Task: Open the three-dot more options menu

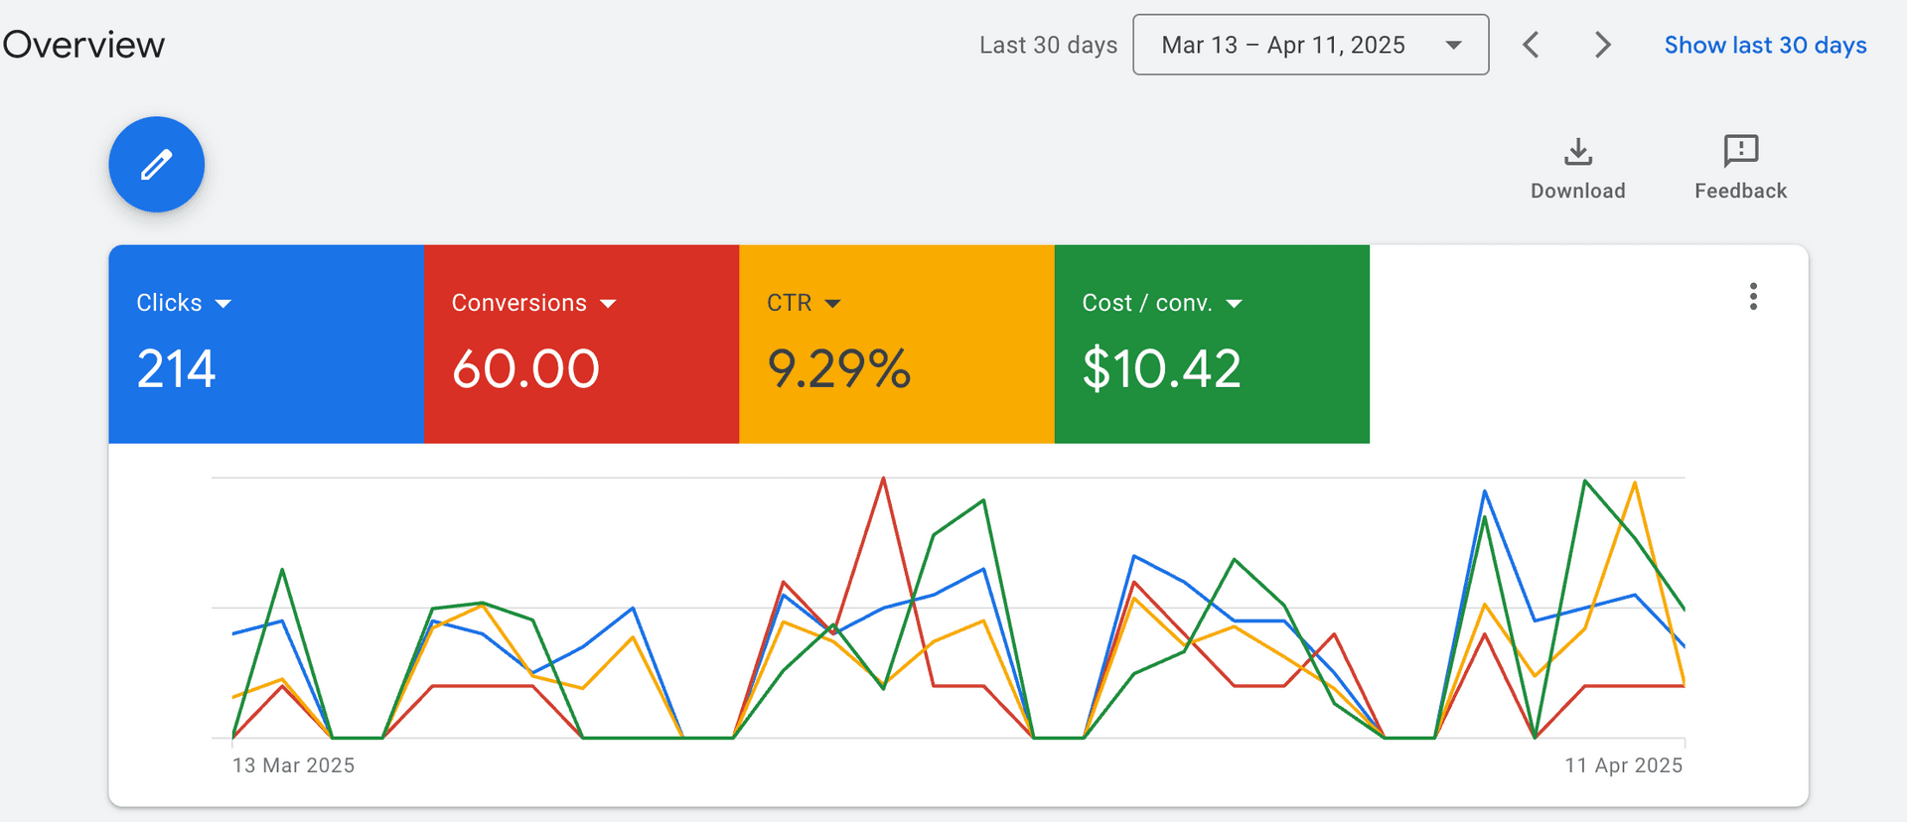Action: [x=1753, y=297]
